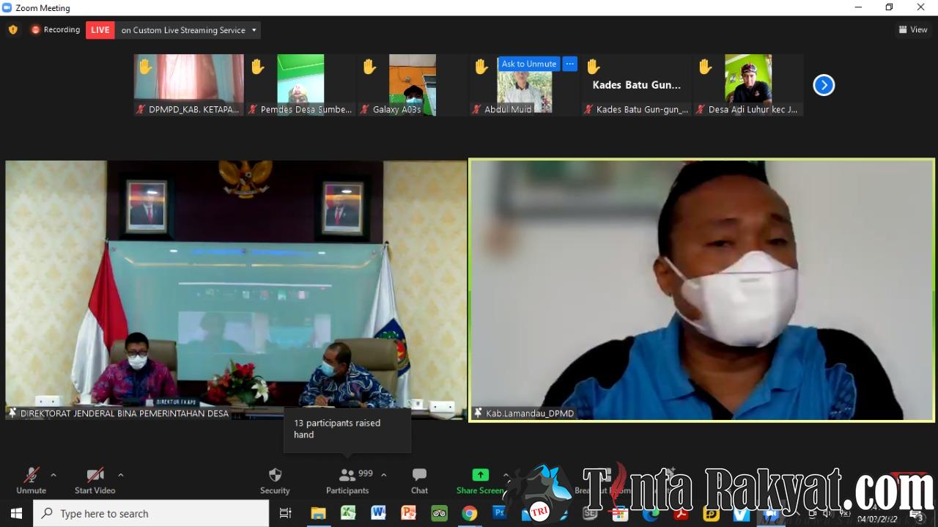Screen dimensions: 938x527
Task: Click the DIREKTORAT JENDERAL BINA PEMERINTAHAN DESA label
Action: (125, 413)
